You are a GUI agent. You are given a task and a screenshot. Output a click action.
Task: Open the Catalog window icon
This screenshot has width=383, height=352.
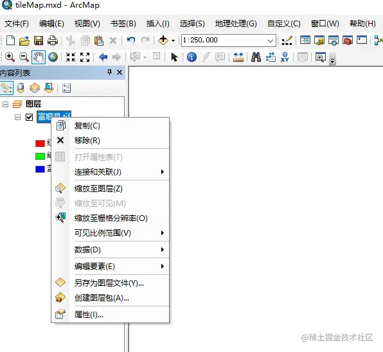319,40
